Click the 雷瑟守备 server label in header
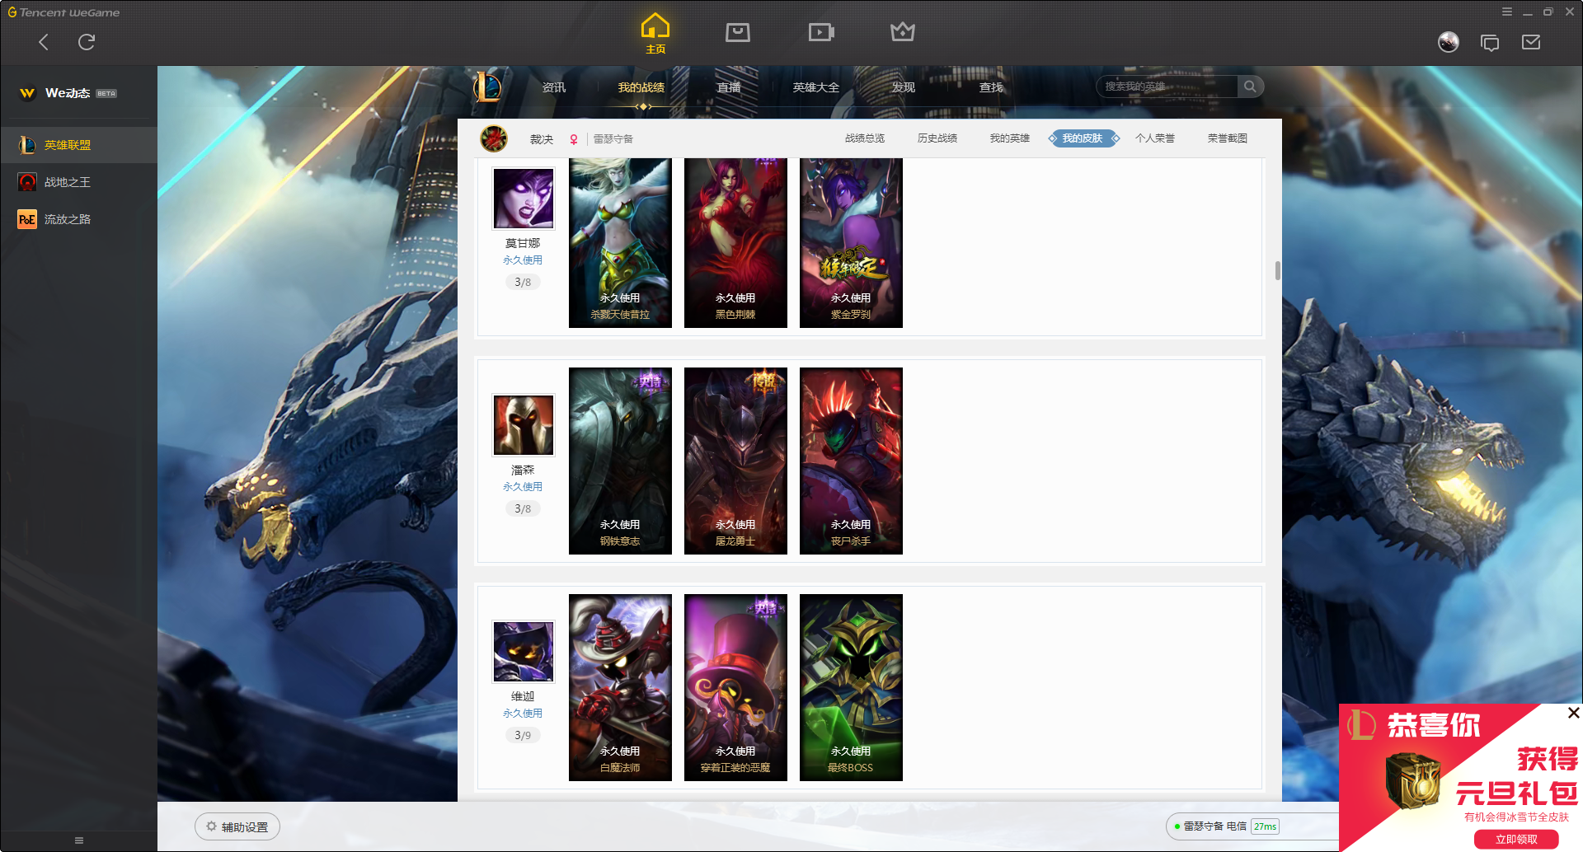The height and width of the screenshot is (852, 1583). [613, 139]
